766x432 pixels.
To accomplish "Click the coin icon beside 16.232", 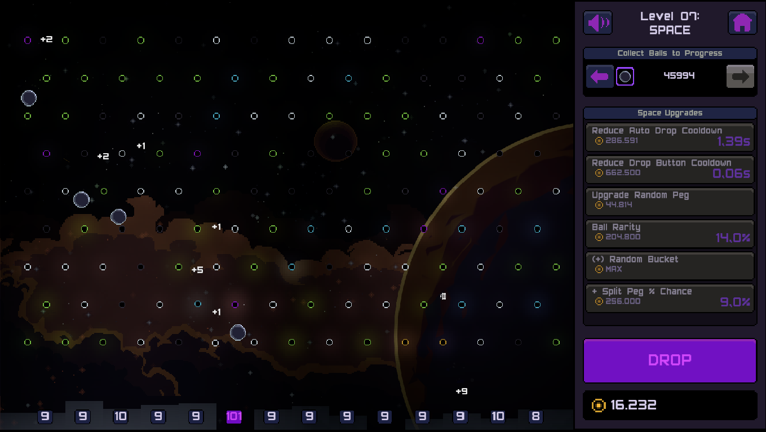I will click(x=598, y=405).
